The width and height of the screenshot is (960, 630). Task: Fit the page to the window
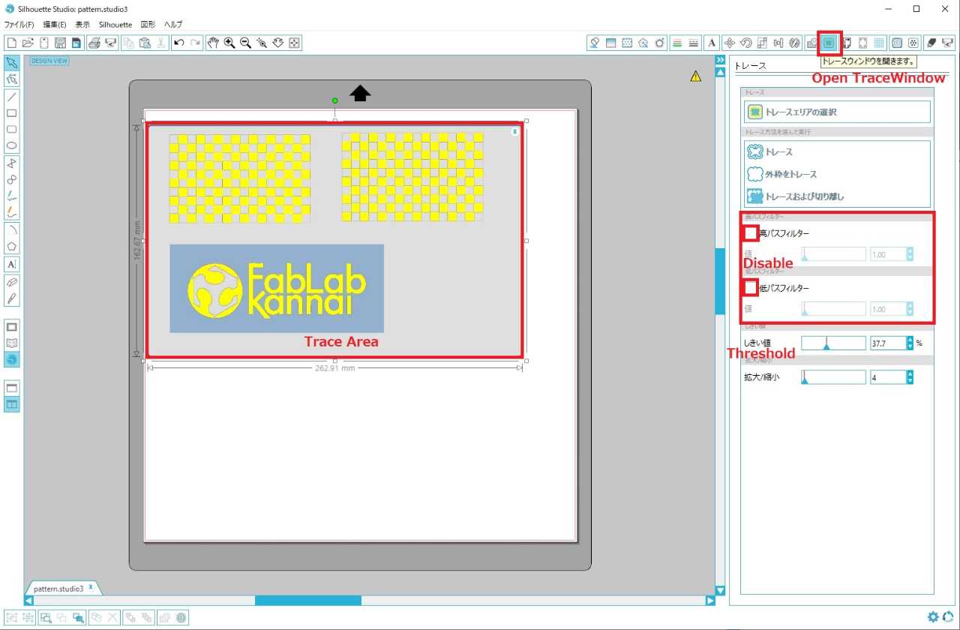tap(295, 43)
